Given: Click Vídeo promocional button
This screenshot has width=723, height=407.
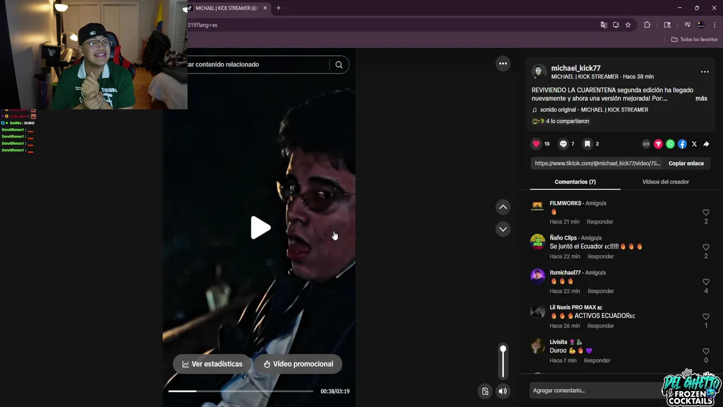Looking at the screenshot, I should [x=298, y=364].
